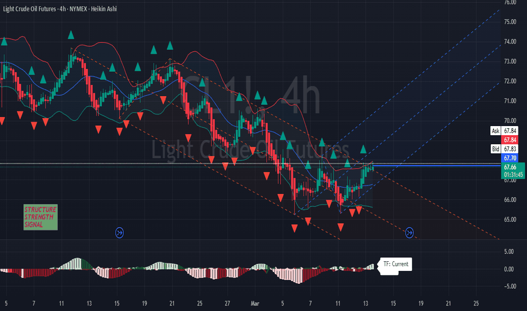This screenshot has height=311, width=527.
Task: Click the 70.00 price axis label
Action: point(510,120)
